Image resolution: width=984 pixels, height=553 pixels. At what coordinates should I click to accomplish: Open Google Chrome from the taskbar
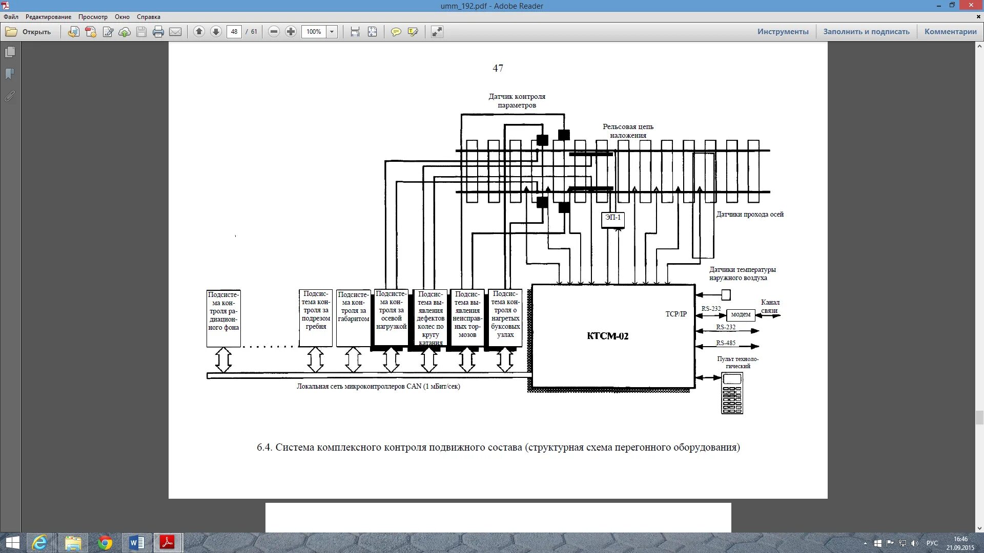[x=105, y=542]
